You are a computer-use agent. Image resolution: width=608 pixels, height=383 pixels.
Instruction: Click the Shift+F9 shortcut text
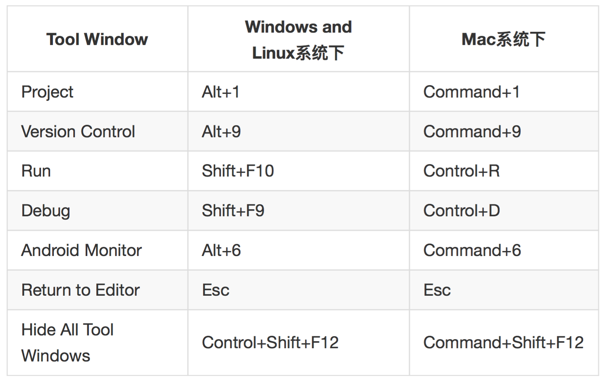pos(233,211)
